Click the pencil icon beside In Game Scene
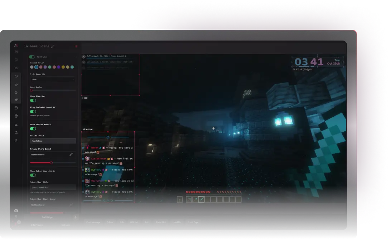390x239 pixels. tap(53, 46)
